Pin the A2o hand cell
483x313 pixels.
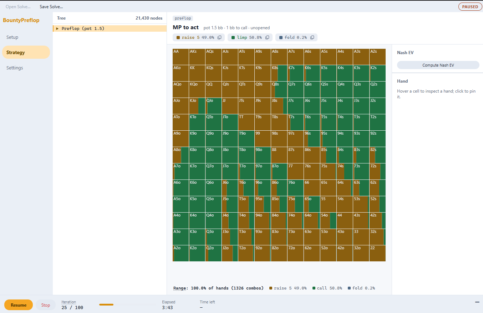(181, 253)
